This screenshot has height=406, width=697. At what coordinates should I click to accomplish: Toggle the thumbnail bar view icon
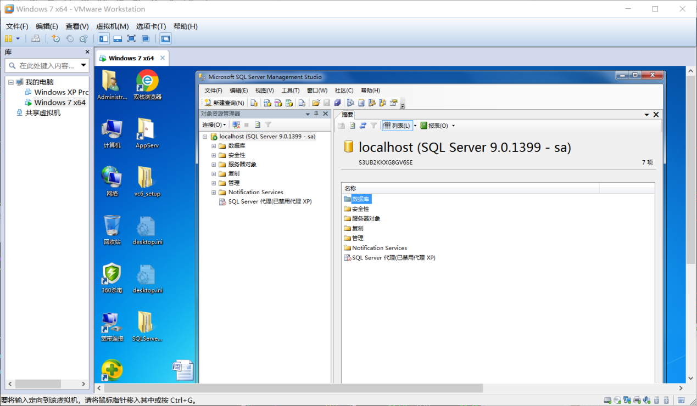118,38
